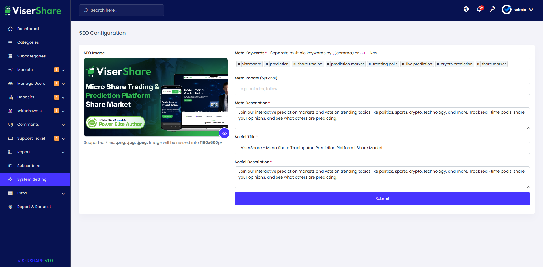Submit the SEO configuration form
Viewport: 543px width, 267px height.
pos(382,199)
